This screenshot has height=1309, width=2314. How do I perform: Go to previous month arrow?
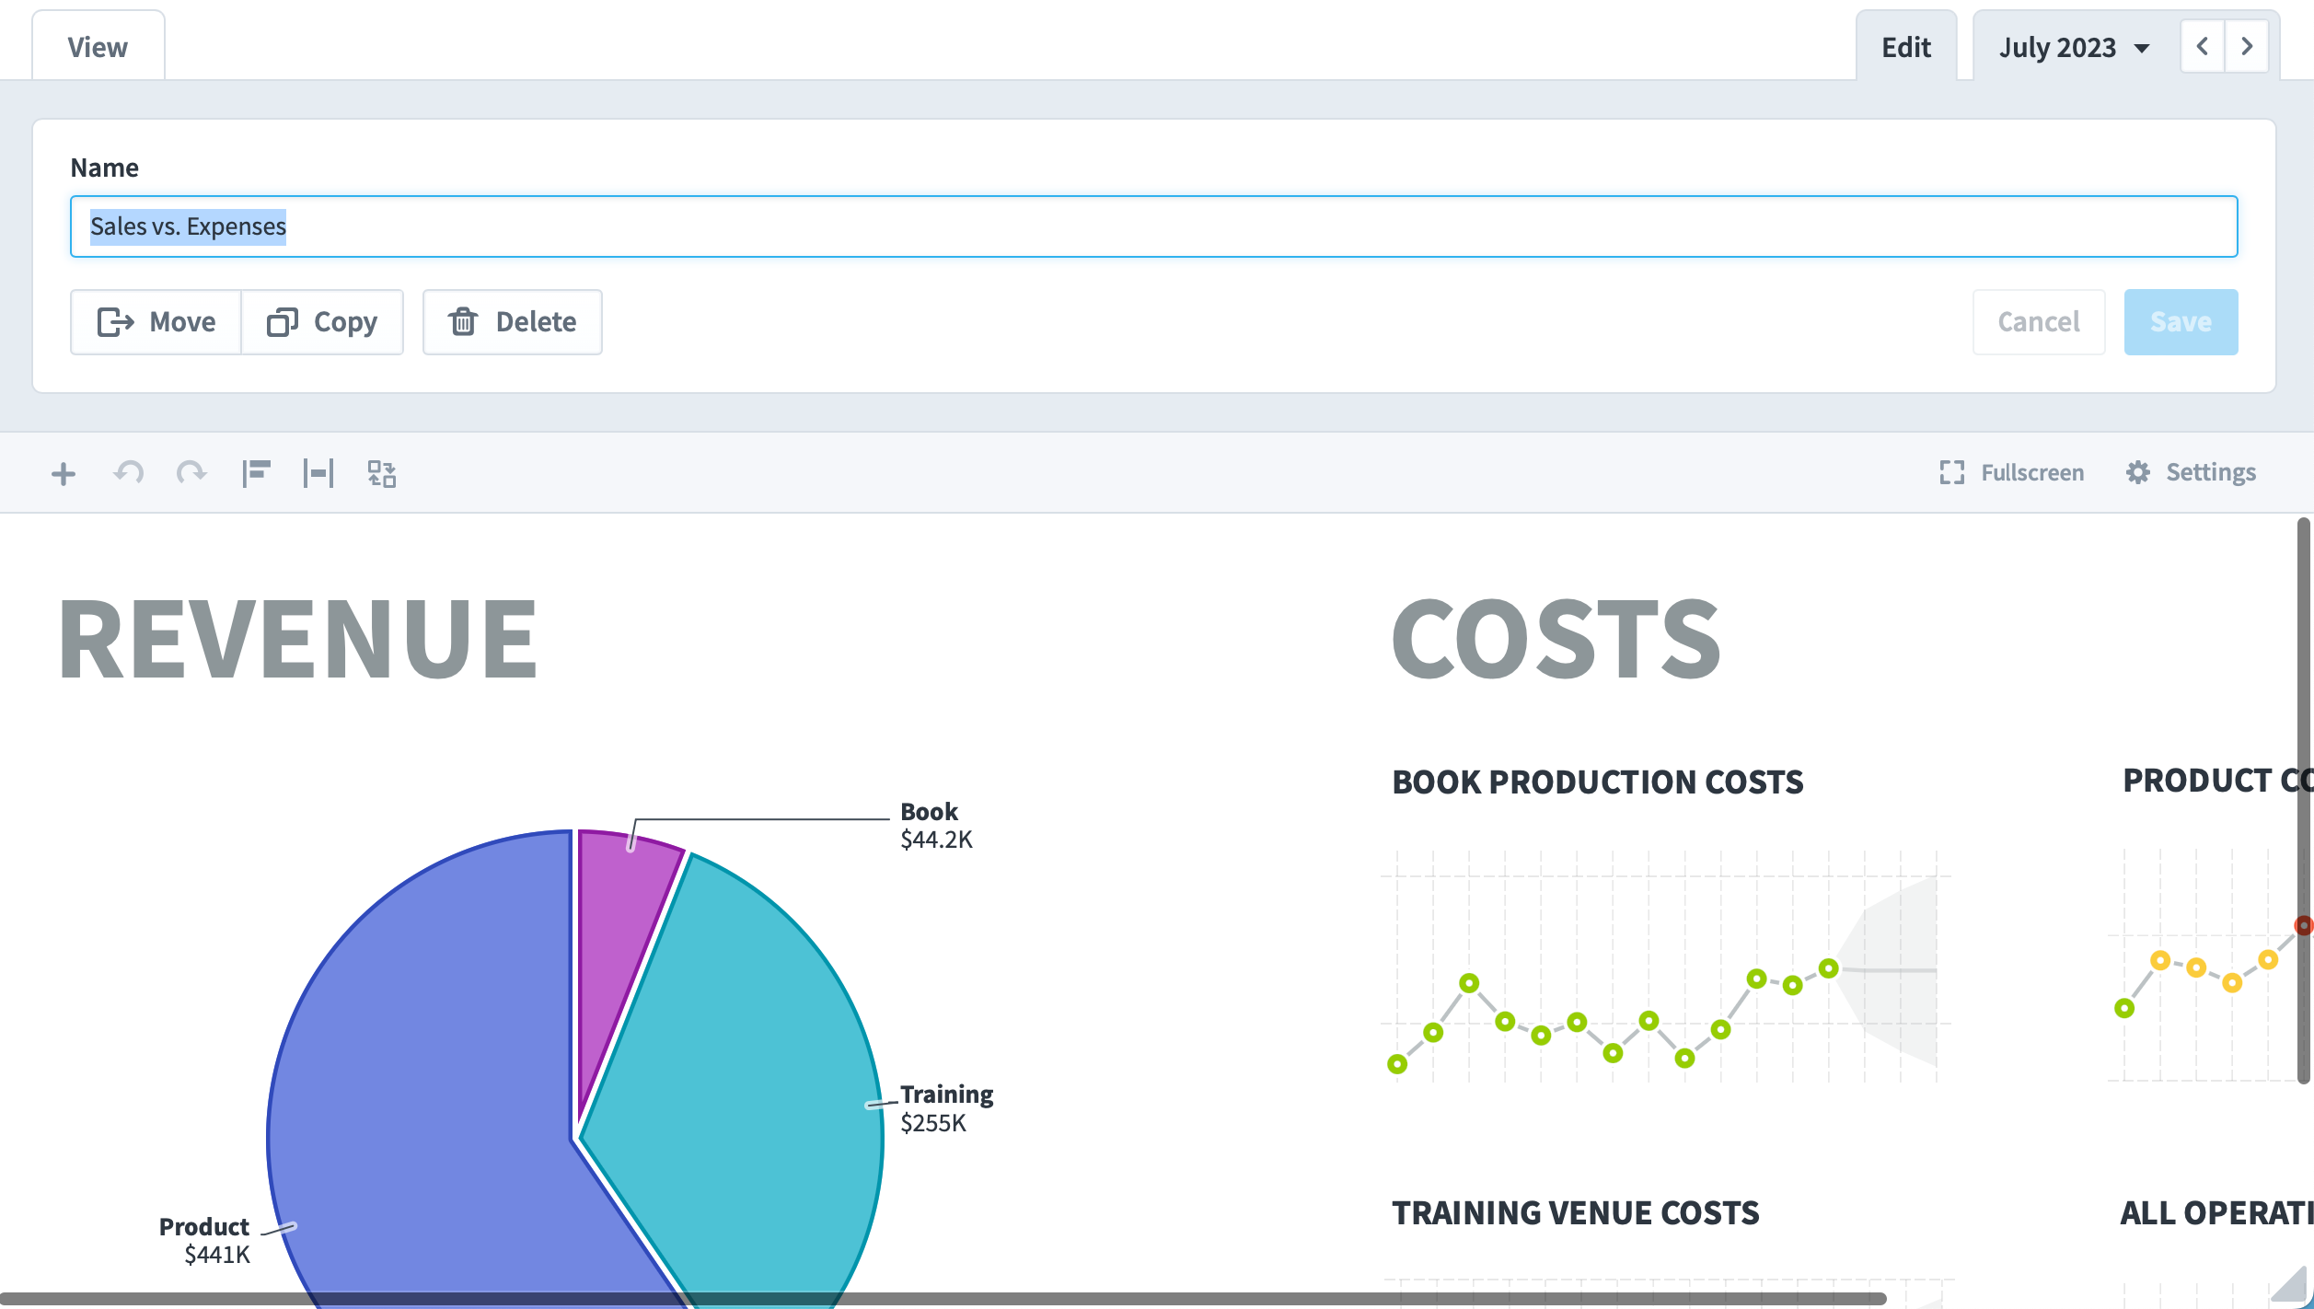[2203, 46]
